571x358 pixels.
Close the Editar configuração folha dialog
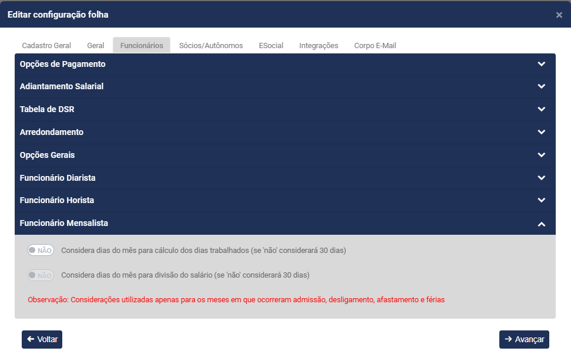[x=559, y=15]
